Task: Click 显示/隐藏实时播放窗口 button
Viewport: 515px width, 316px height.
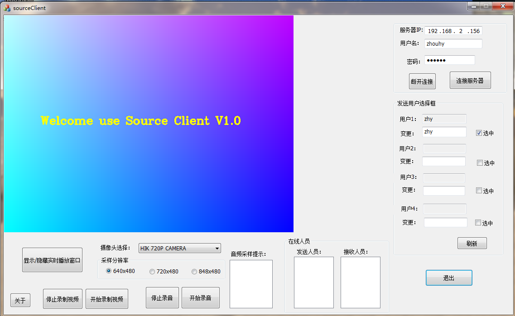Action: click(52, 260)
